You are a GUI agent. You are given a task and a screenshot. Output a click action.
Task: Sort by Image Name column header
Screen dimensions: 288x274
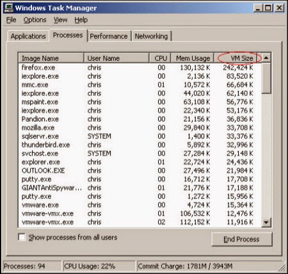pos(51,58)
